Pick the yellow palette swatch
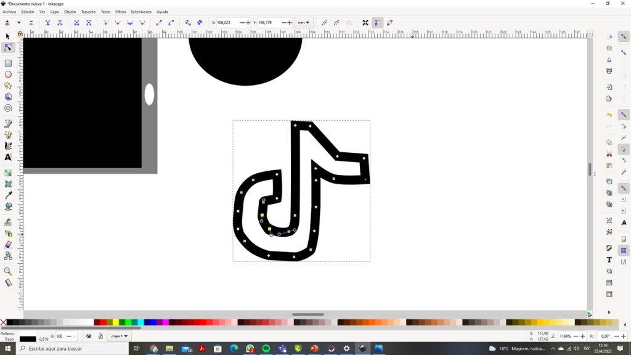Viewport: 631px width, 355px height. pyautogui.click(x=116, y=322)
